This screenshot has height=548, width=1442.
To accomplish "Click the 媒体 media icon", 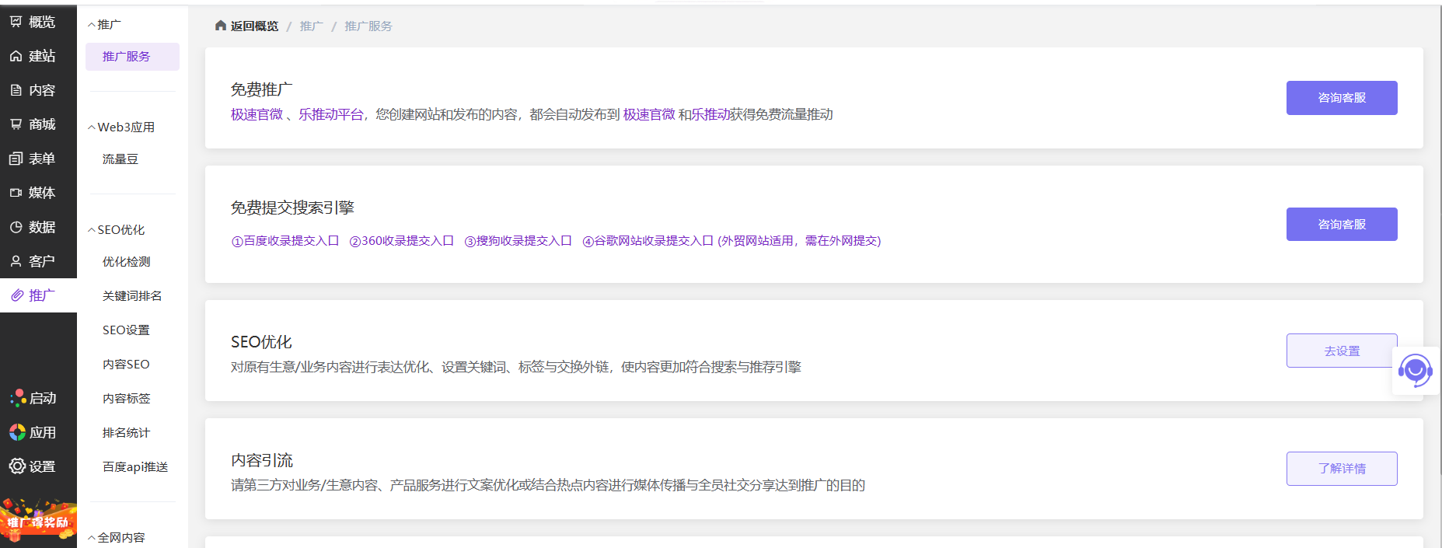I will pyautogui.click(x=16, y=193).
